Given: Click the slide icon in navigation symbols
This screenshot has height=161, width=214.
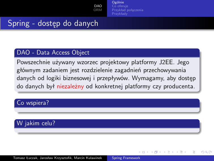Looking at the screenshot, I should [x=143, y=152].
